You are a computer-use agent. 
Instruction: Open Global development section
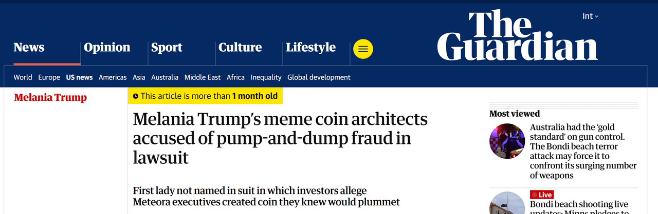319,77
